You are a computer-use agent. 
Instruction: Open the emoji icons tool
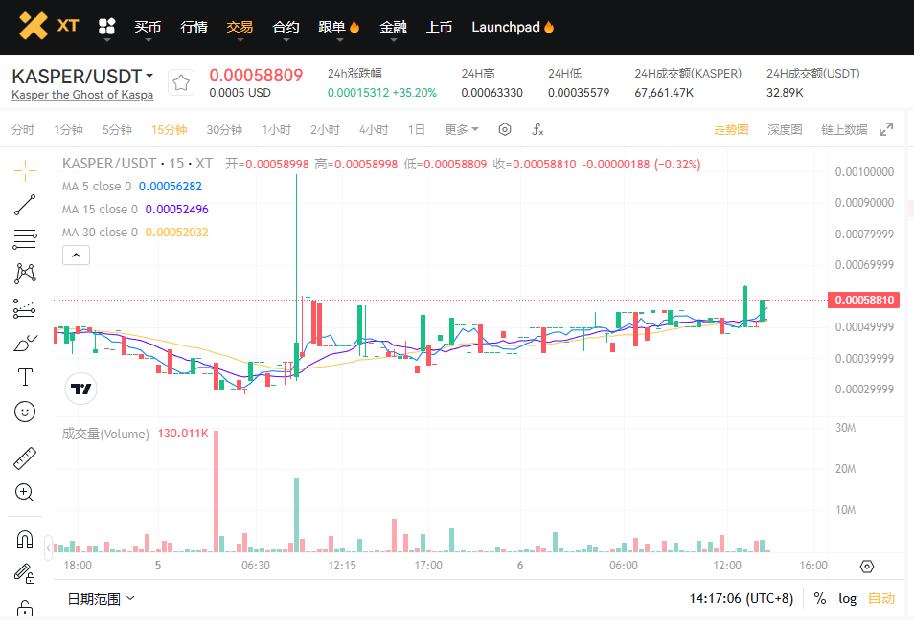click(x=25, y=412)
